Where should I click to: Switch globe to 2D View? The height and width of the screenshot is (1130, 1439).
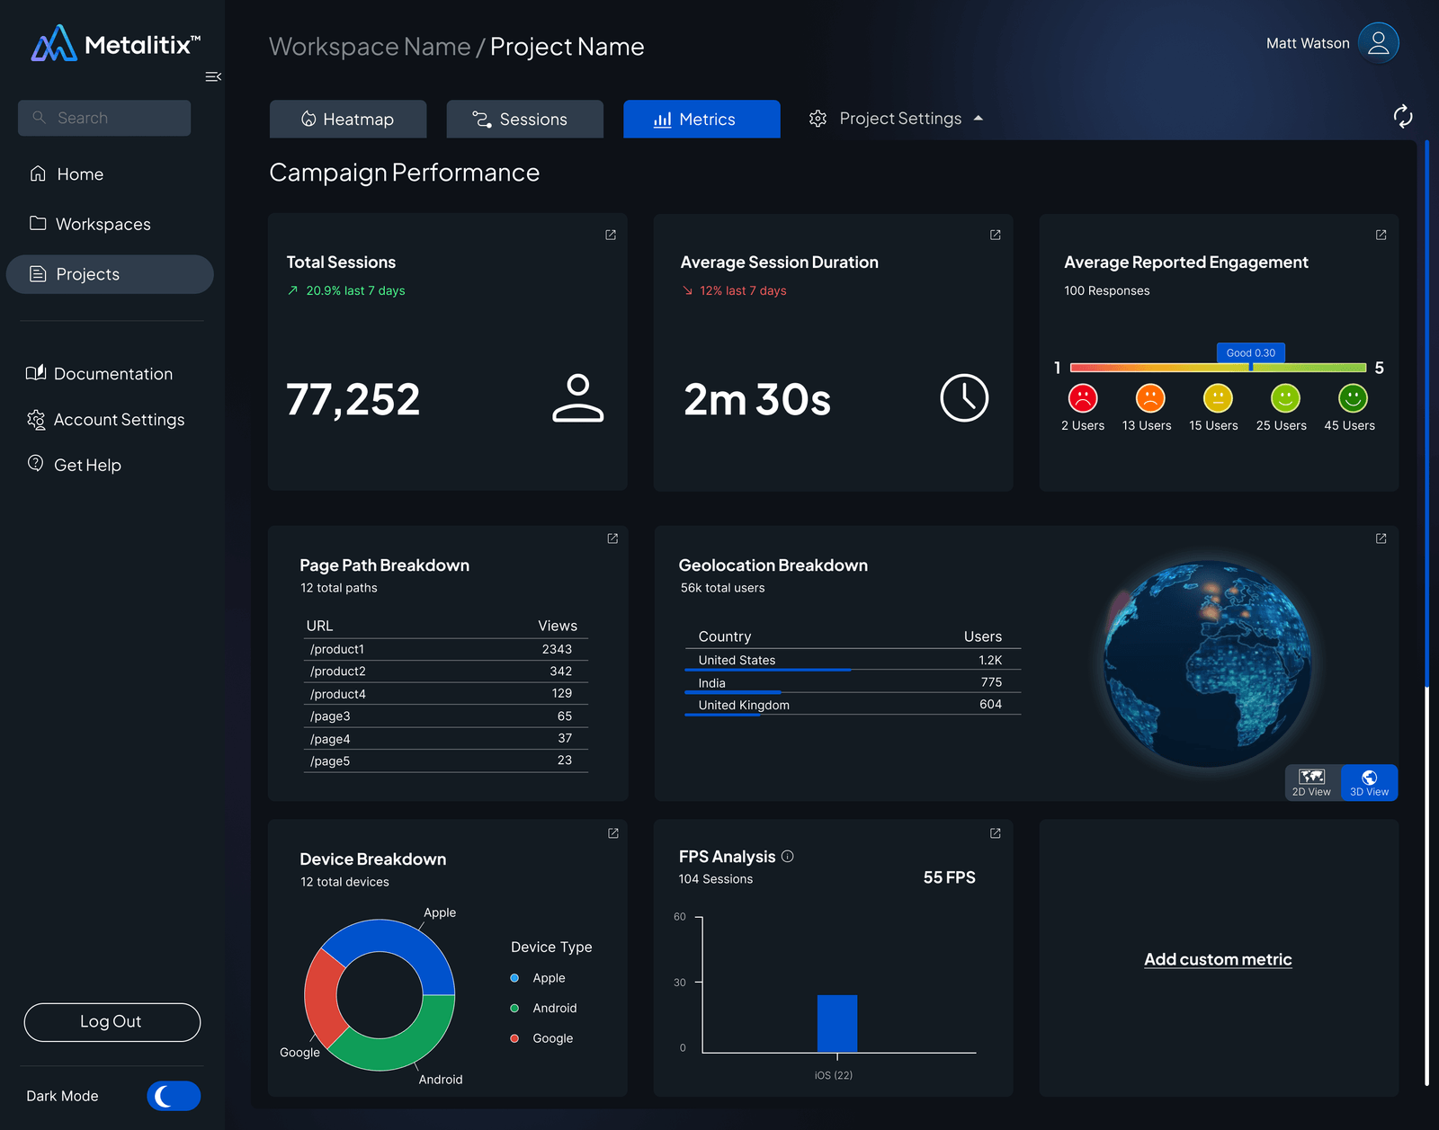[1311, 782]
